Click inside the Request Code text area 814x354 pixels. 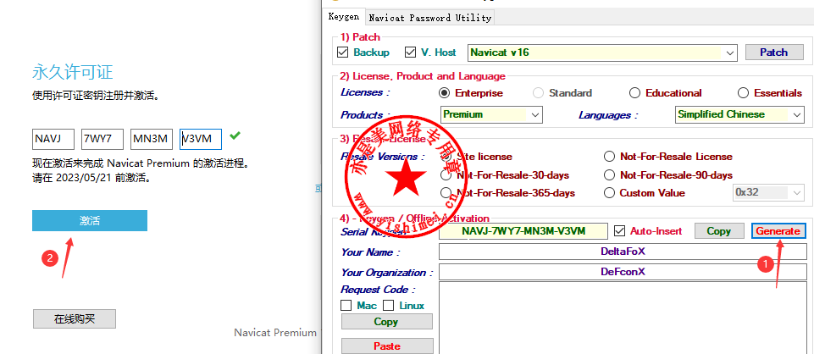pyautogui.click(x=623, y=318)
